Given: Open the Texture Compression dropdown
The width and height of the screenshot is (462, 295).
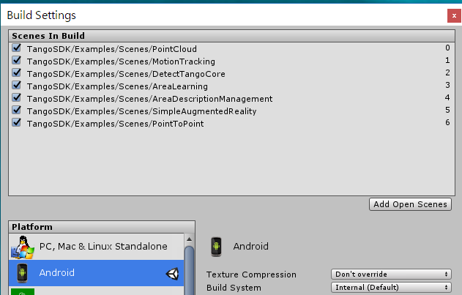Looking at the screenshot, I should coord(391,274).
